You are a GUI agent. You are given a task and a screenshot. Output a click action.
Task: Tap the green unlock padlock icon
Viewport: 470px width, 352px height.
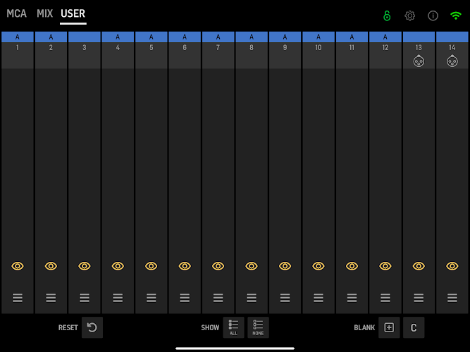(387, 15)
